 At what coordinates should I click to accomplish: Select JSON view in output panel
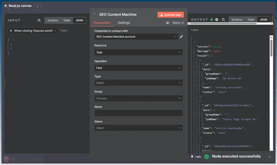pyautogui.click(x=263, y=19)
